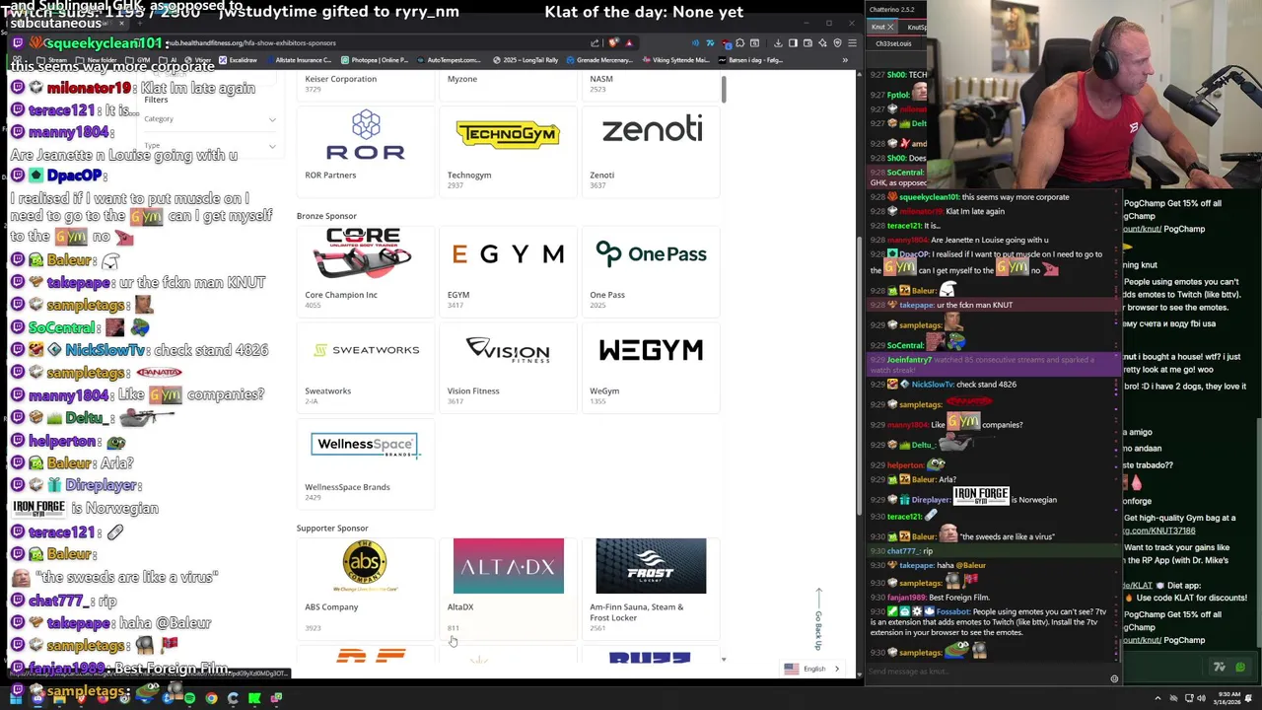1262x710 pixels.
Task: Open the WeGym logo
Action: click(x=651, y=350)
